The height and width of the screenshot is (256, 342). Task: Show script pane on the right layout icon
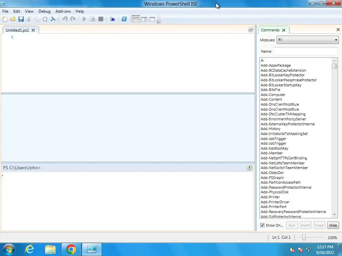tap(144, 19)
